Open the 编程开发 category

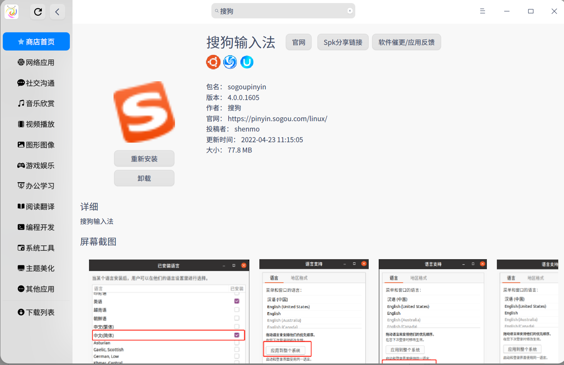pyautogui.click(x=36, y=227)
